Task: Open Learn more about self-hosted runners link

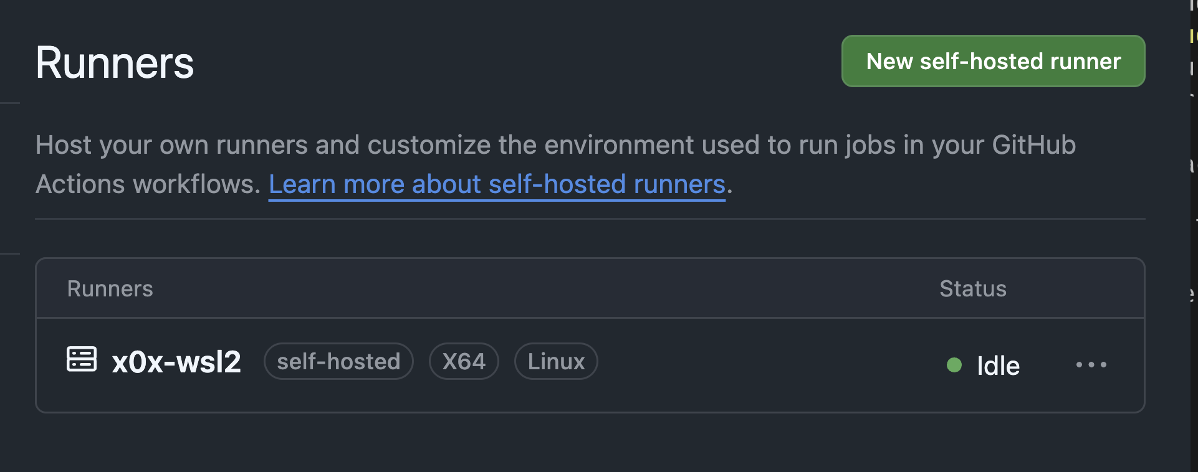Action: pos(497,184)
